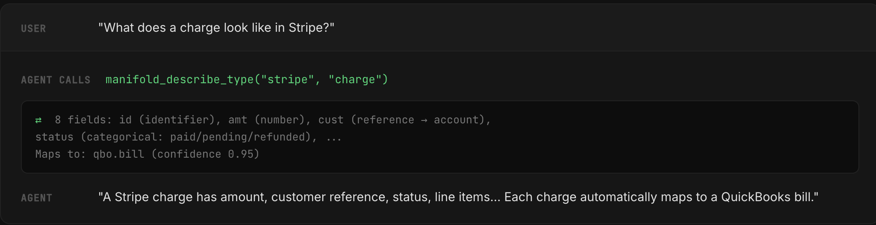Click the AGENT role label
The height and width of the screenshot is (225, 876).
coord(36,198)
